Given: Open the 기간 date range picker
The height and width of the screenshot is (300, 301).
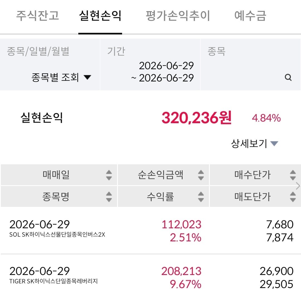Looking at the screenshot, I should tap(150, 65).
